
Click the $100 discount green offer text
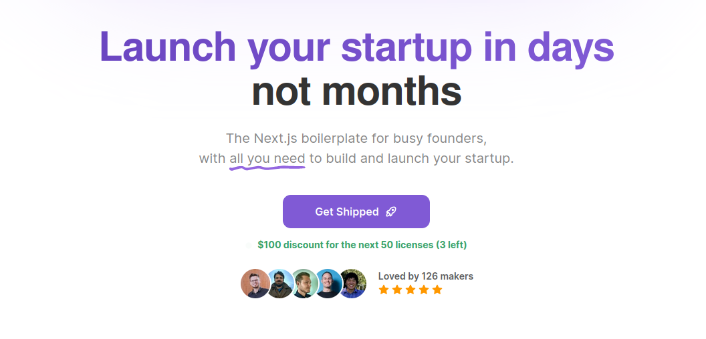[362, 245]
